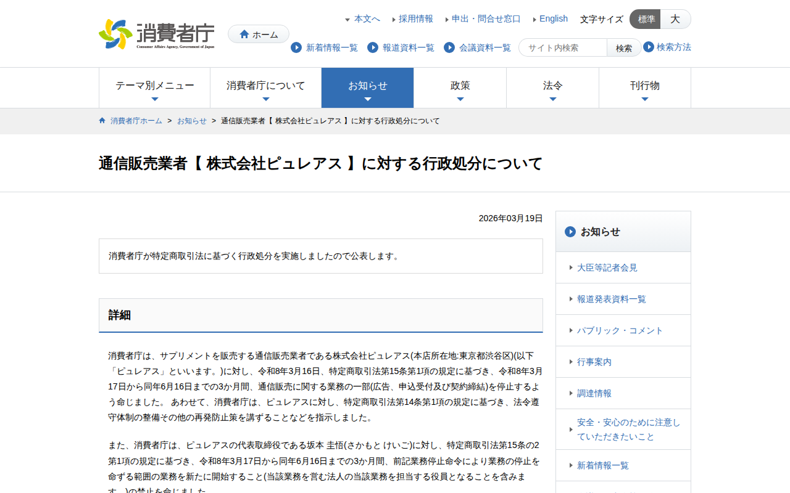The width and height of the screenshot is (790, 493).
Task: Click the triangle bullet beside 調達情報
Action: (571, 393)
